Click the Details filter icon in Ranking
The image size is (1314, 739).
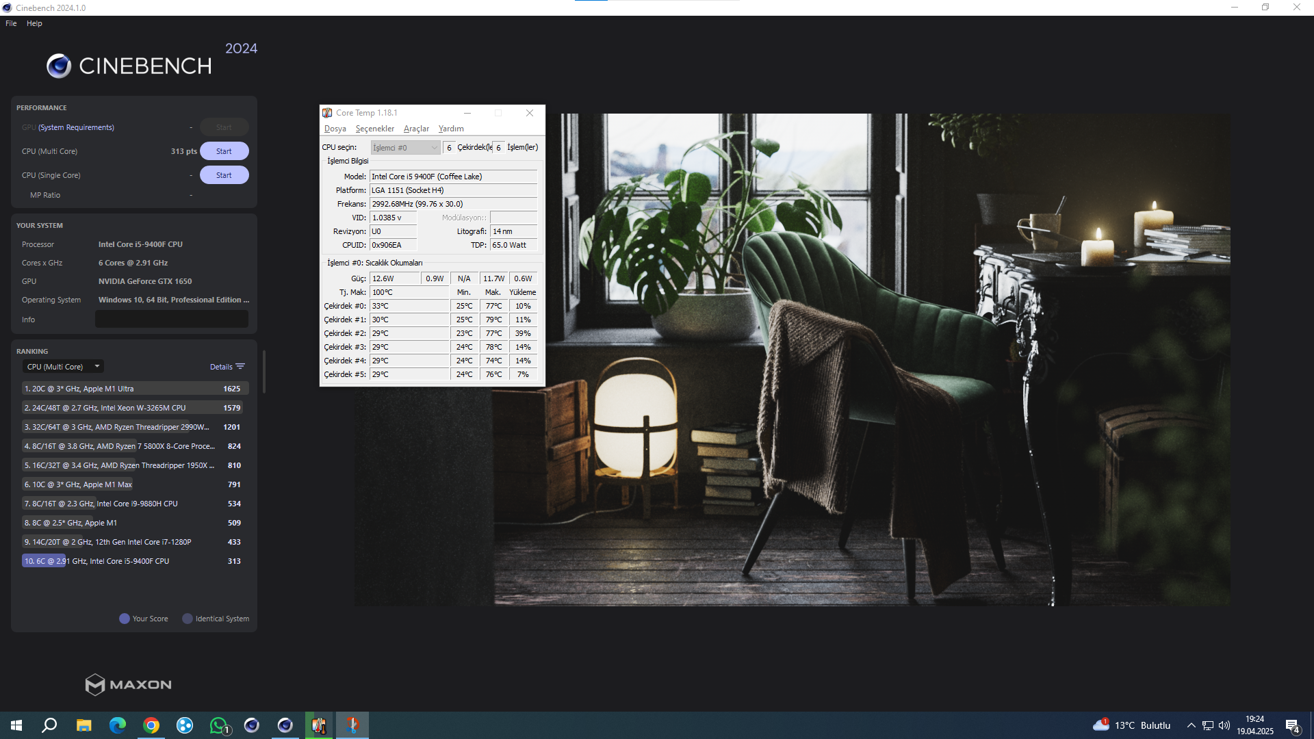[x=240, y=367]
